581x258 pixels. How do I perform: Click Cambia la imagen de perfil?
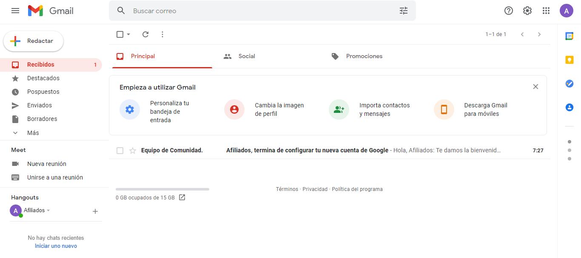tap(279, 109)
